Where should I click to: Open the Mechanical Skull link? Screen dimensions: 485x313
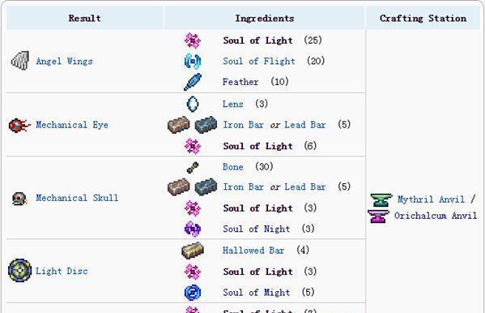coord(77,198)
